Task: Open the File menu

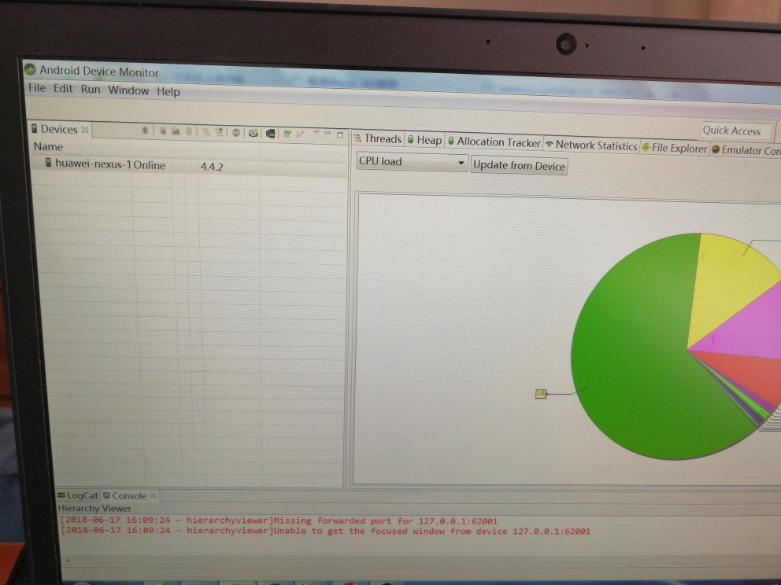Action: pyautogui.click(x=37, y=88)
